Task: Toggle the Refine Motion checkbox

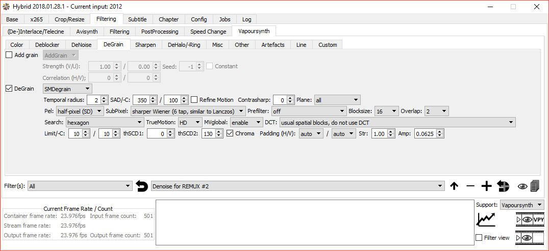Action: (194, 100)
